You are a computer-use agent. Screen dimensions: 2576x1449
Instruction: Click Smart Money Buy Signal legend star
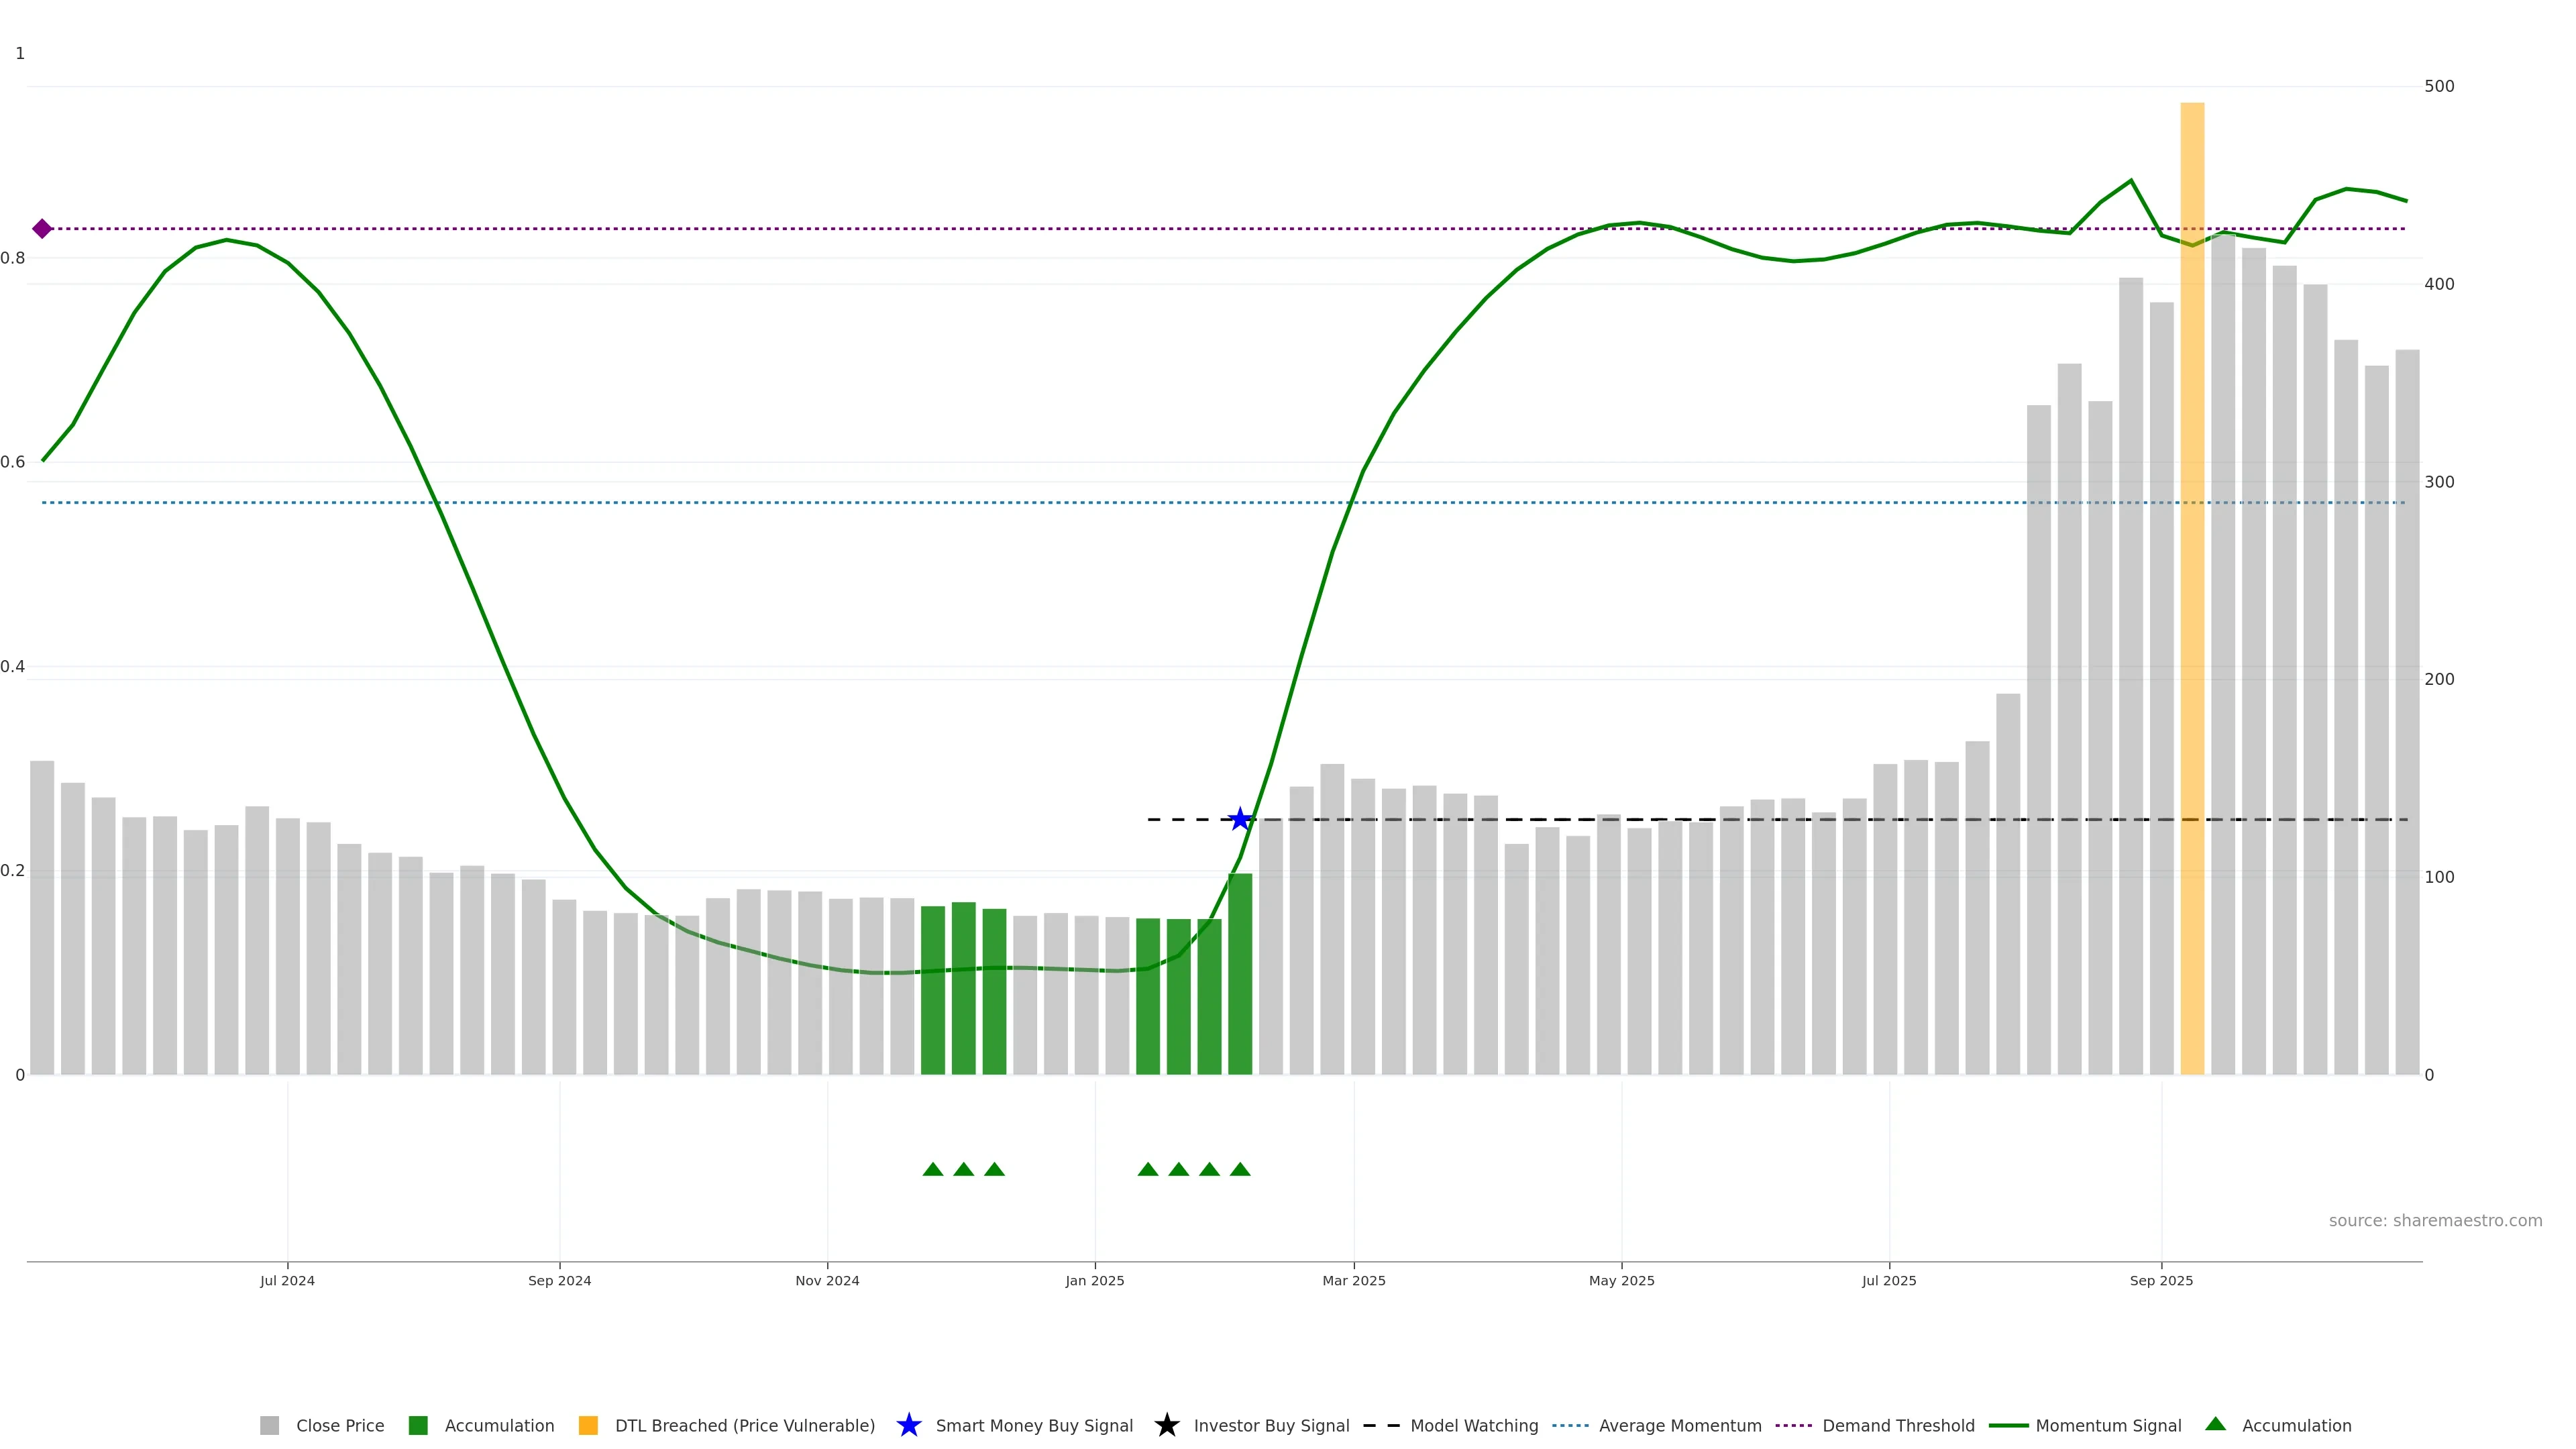[x=909, y=1426]
